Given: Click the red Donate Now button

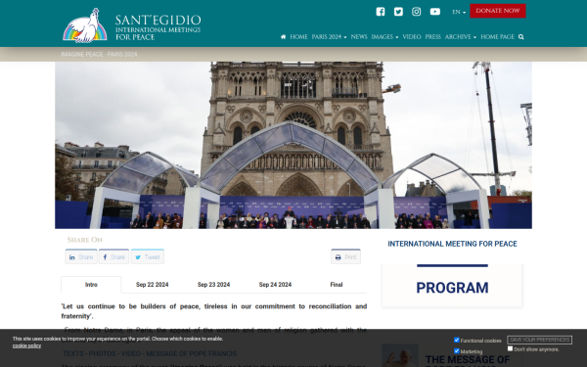Looking at the screenshot, I should tap(498, 11).
